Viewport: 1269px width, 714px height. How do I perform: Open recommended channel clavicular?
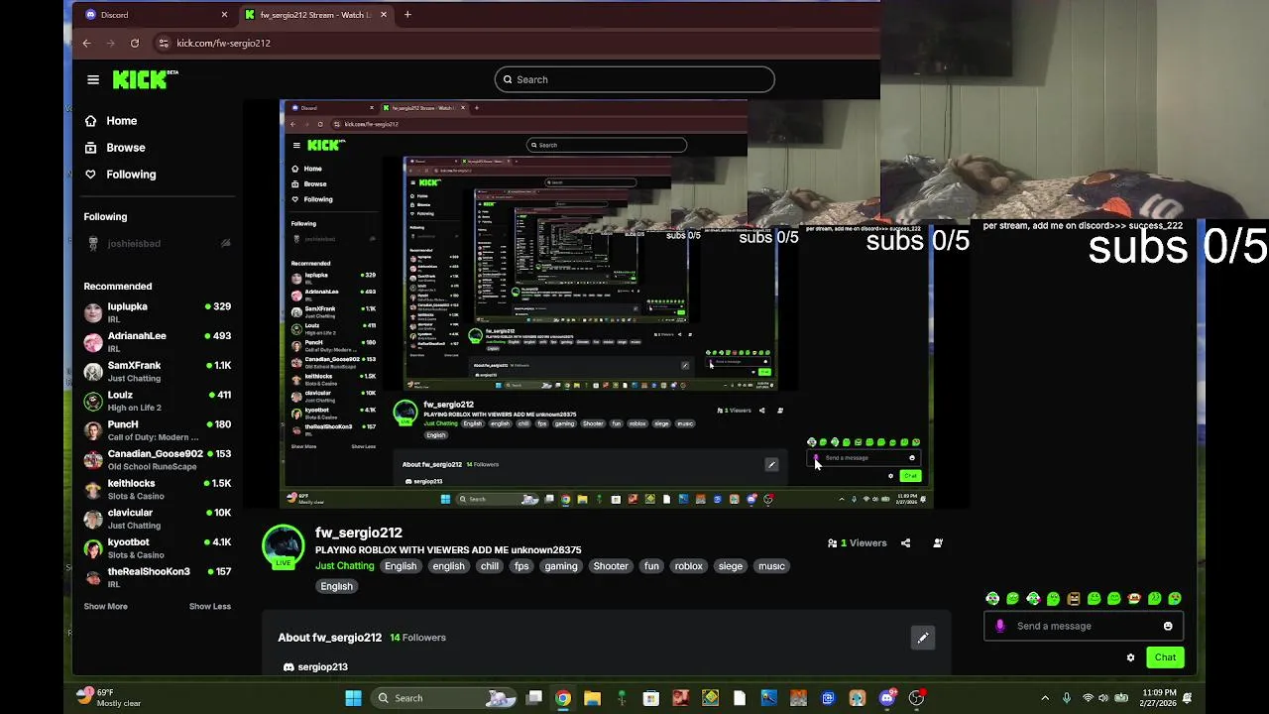tap(158, 519)
